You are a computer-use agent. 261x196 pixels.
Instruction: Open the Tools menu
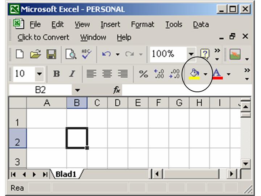[174, 25]
